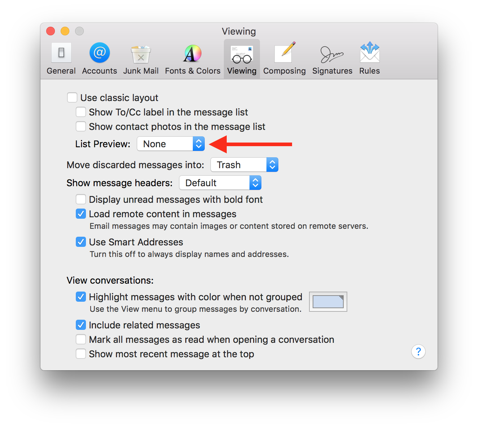Open the General preferences icon
Screen dimensions: 478x428
point(61,53)
